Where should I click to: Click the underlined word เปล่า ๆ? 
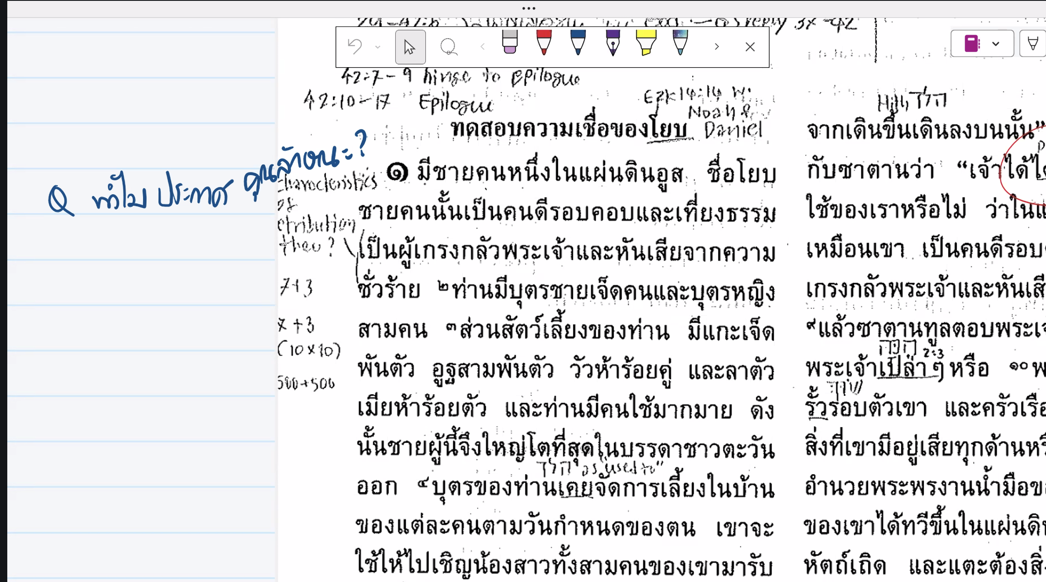[912, 369]
